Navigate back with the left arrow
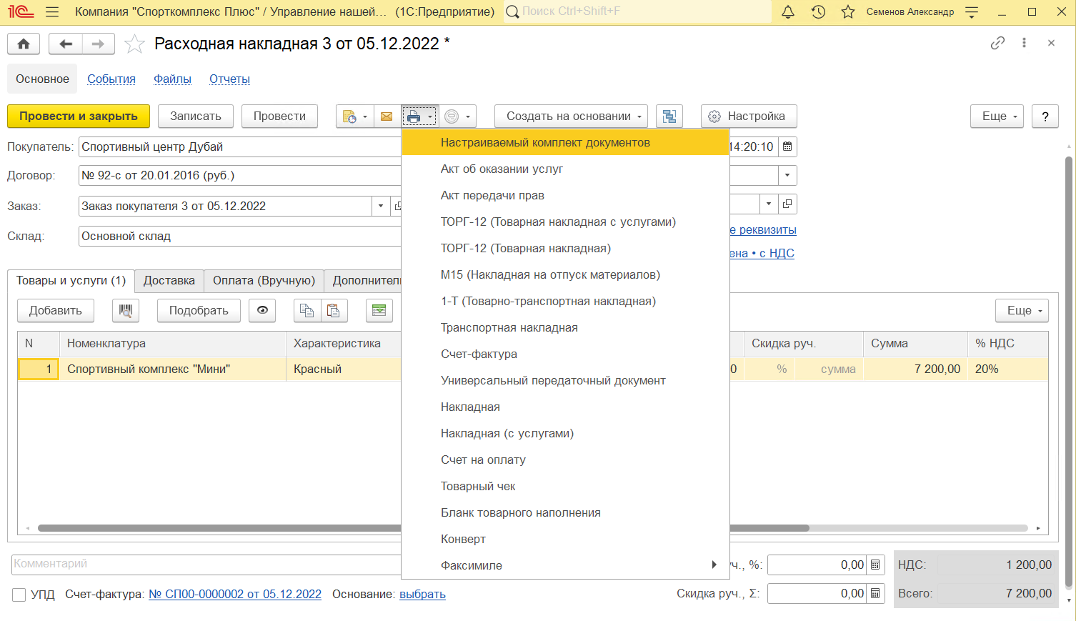Viewport: 1076px width, 621px height. tap(66, 44)
